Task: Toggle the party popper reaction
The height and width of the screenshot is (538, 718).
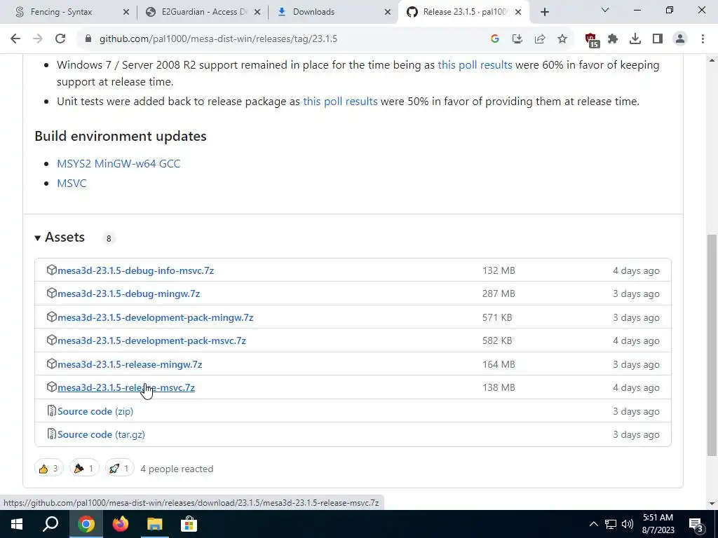Action: click(84, 469)
